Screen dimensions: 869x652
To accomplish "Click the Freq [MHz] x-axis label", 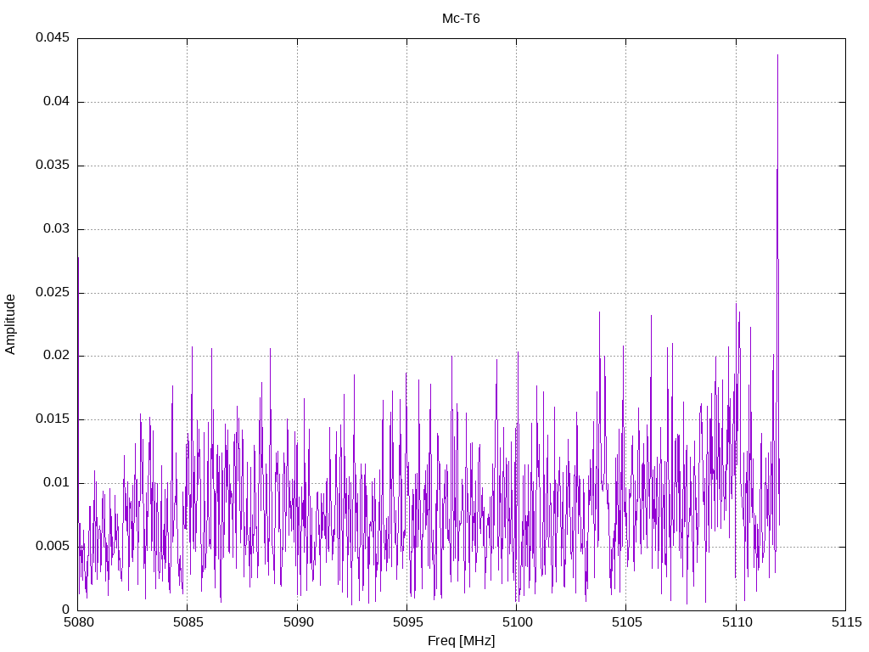I will (461, 641).
